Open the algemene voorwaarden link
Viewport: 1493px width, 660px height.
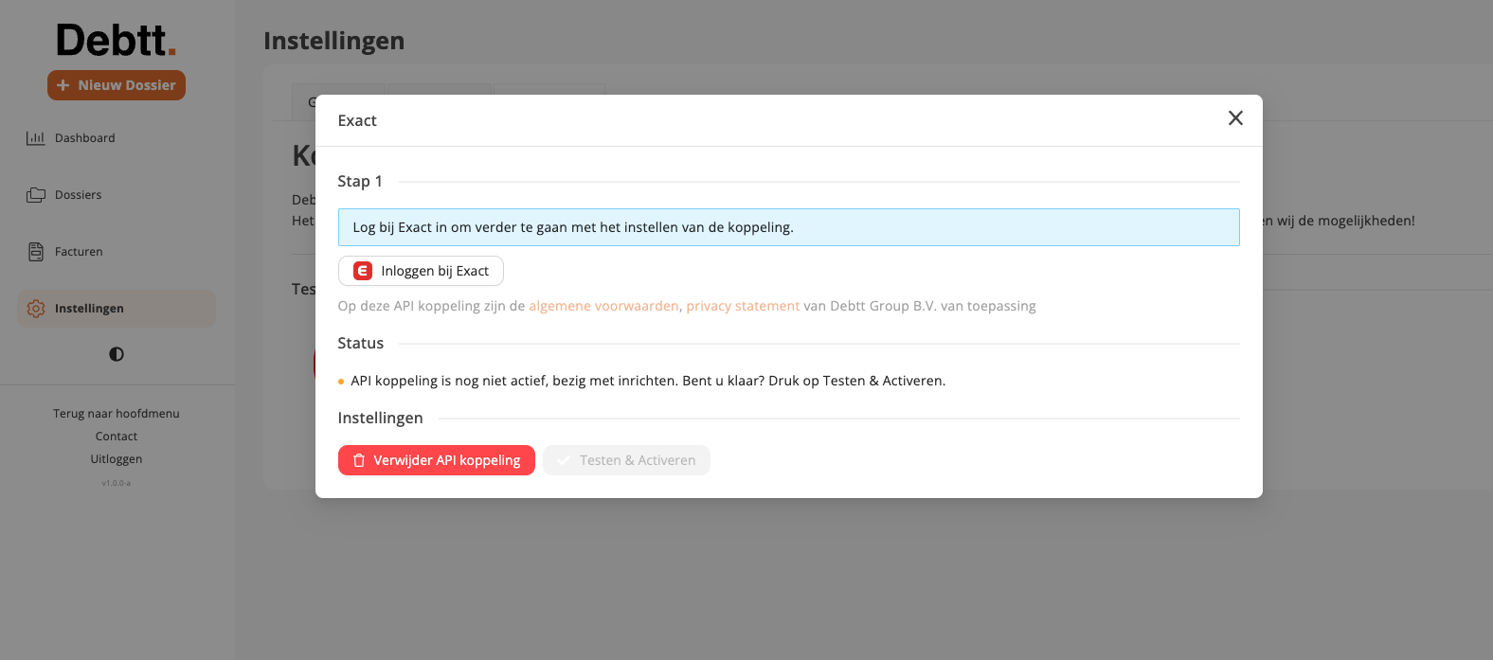tap(603, 306)
